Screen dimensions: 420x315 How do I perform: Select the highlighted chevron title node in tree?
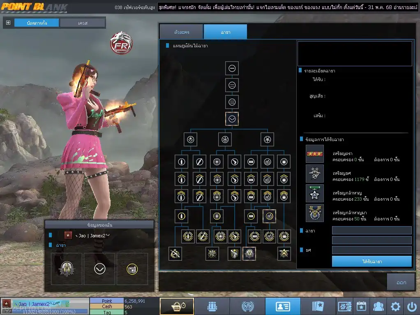click(232, 119)
